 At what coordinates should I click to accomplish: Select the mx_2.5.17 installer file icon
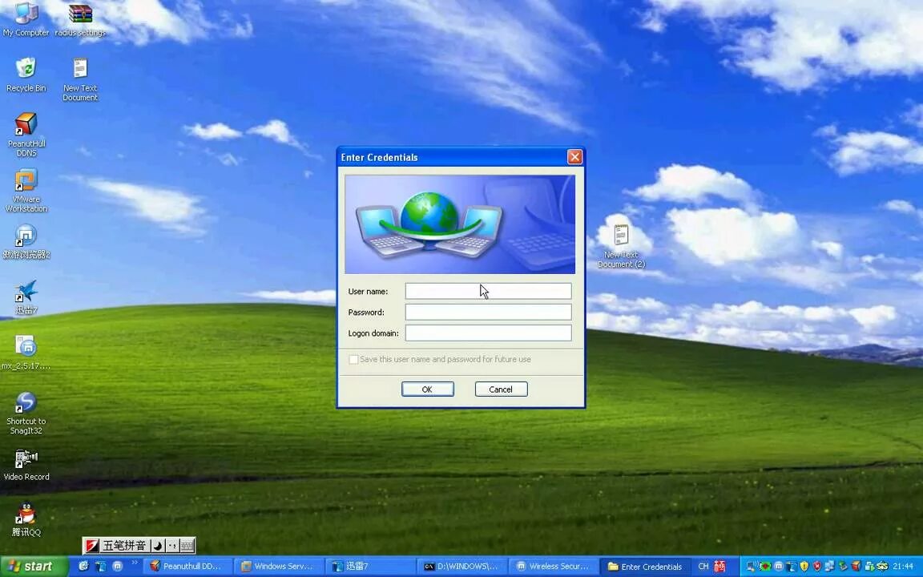(x=26, y=352)
